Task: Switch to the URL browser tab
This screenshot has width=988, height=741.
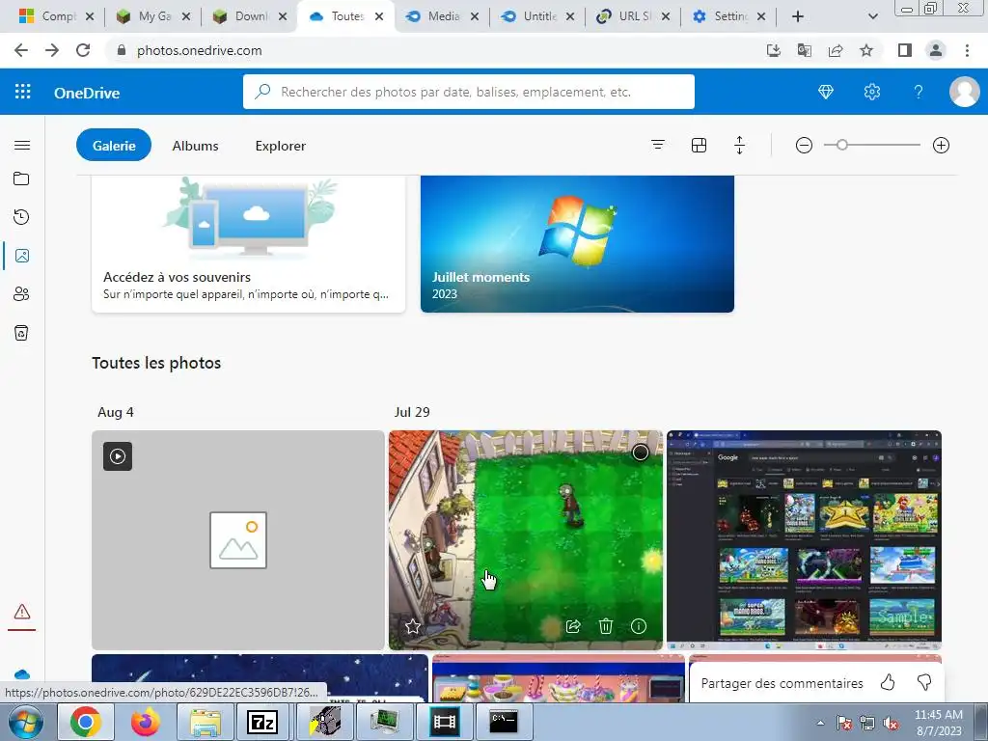Action: (635, 16)
